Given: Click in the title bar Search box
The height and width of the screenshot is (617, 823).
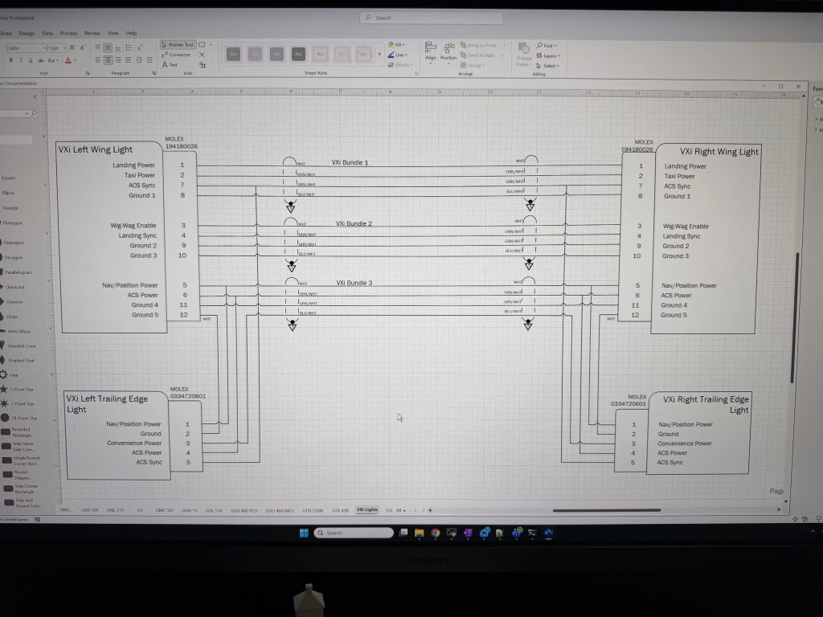Looking at the screenshot, I should (432, 18).
